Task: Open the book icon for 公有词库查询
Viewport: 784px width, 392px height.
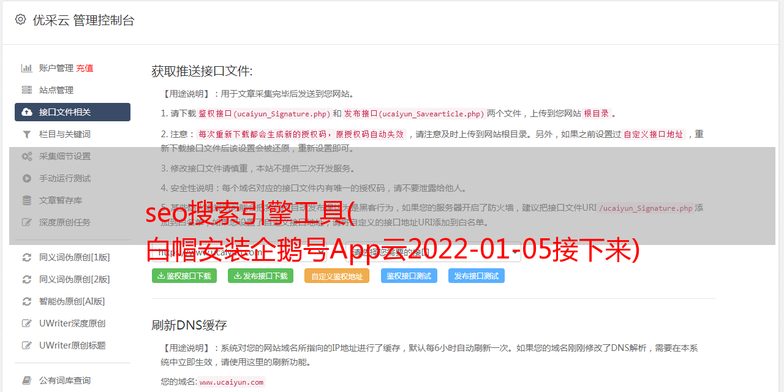Action: 27,380
